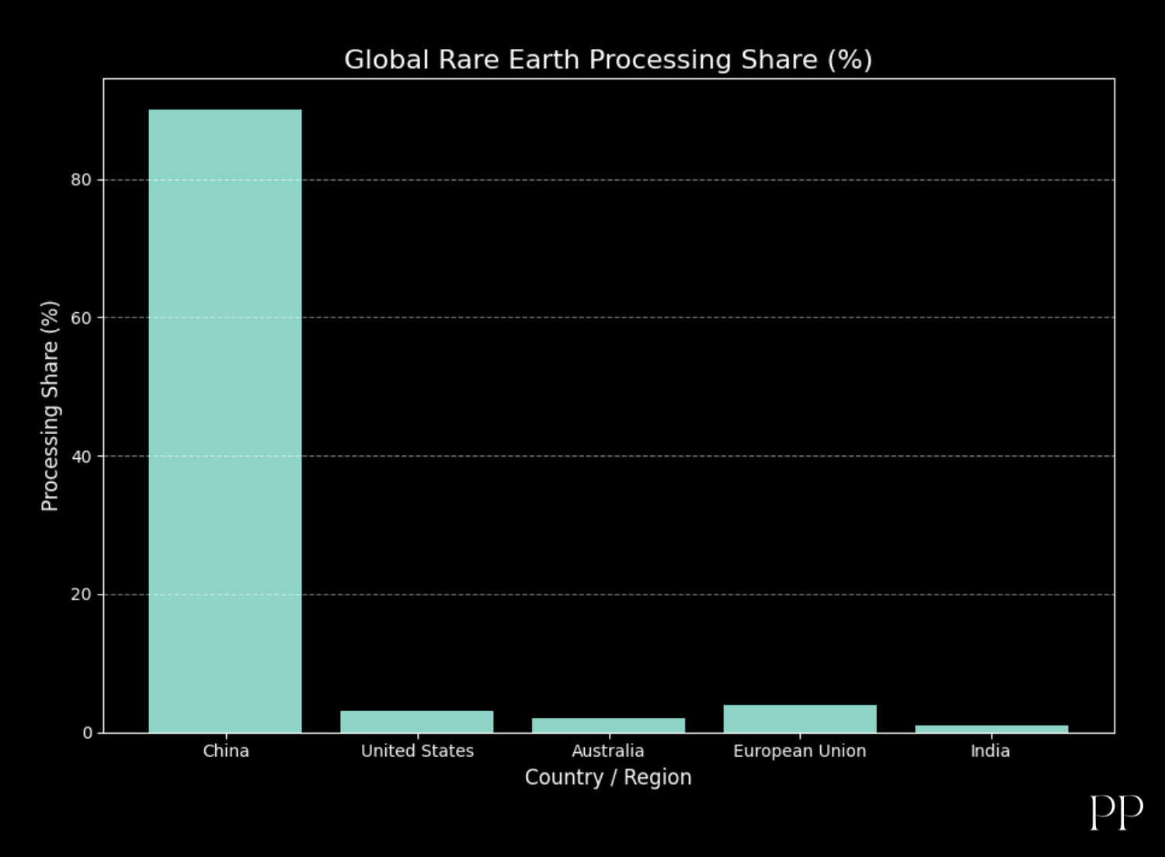Click the y-axis tick number 0
This screenshot has width=1165, height=857.
click(x=87, y=733)
